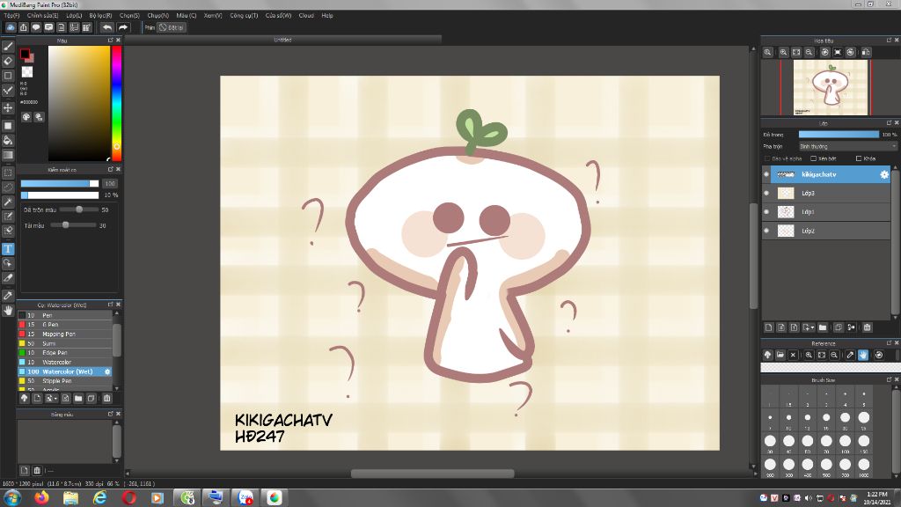This screenshot has height=507, width=901.
Task: Undock the Màu color panel
Action: tap(110, 40)
